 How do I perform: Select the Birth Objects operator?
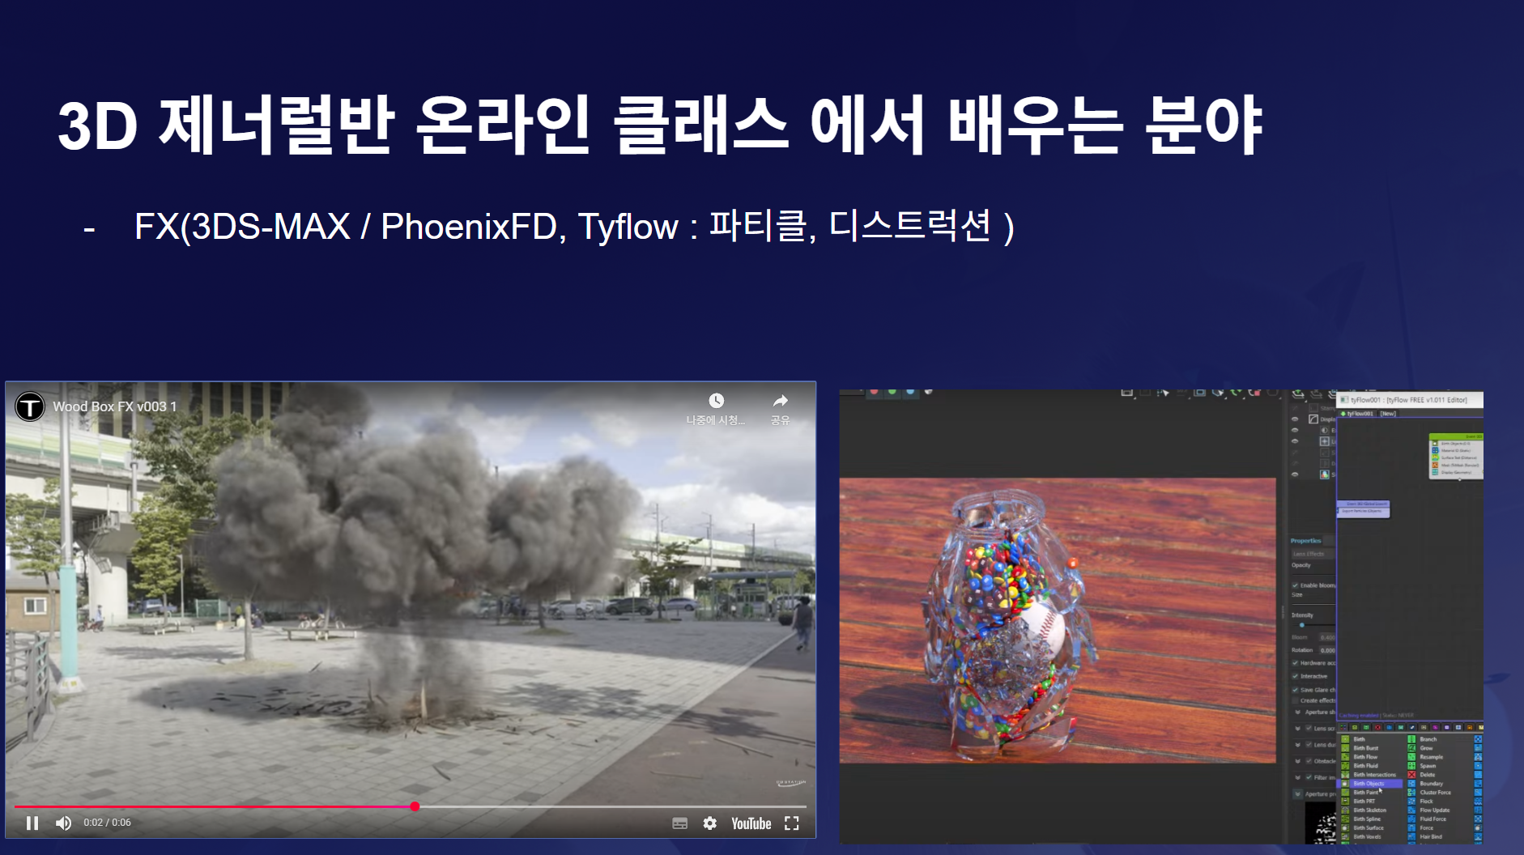click(1369, 784)
